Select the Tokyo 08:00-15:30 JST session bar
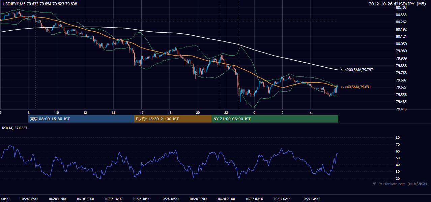The image size is (431, 202). pyautogui.click(x=81, y=119)
